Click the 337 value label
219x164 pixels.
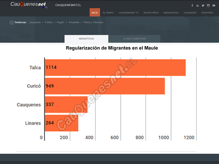(x=50, y=104)
